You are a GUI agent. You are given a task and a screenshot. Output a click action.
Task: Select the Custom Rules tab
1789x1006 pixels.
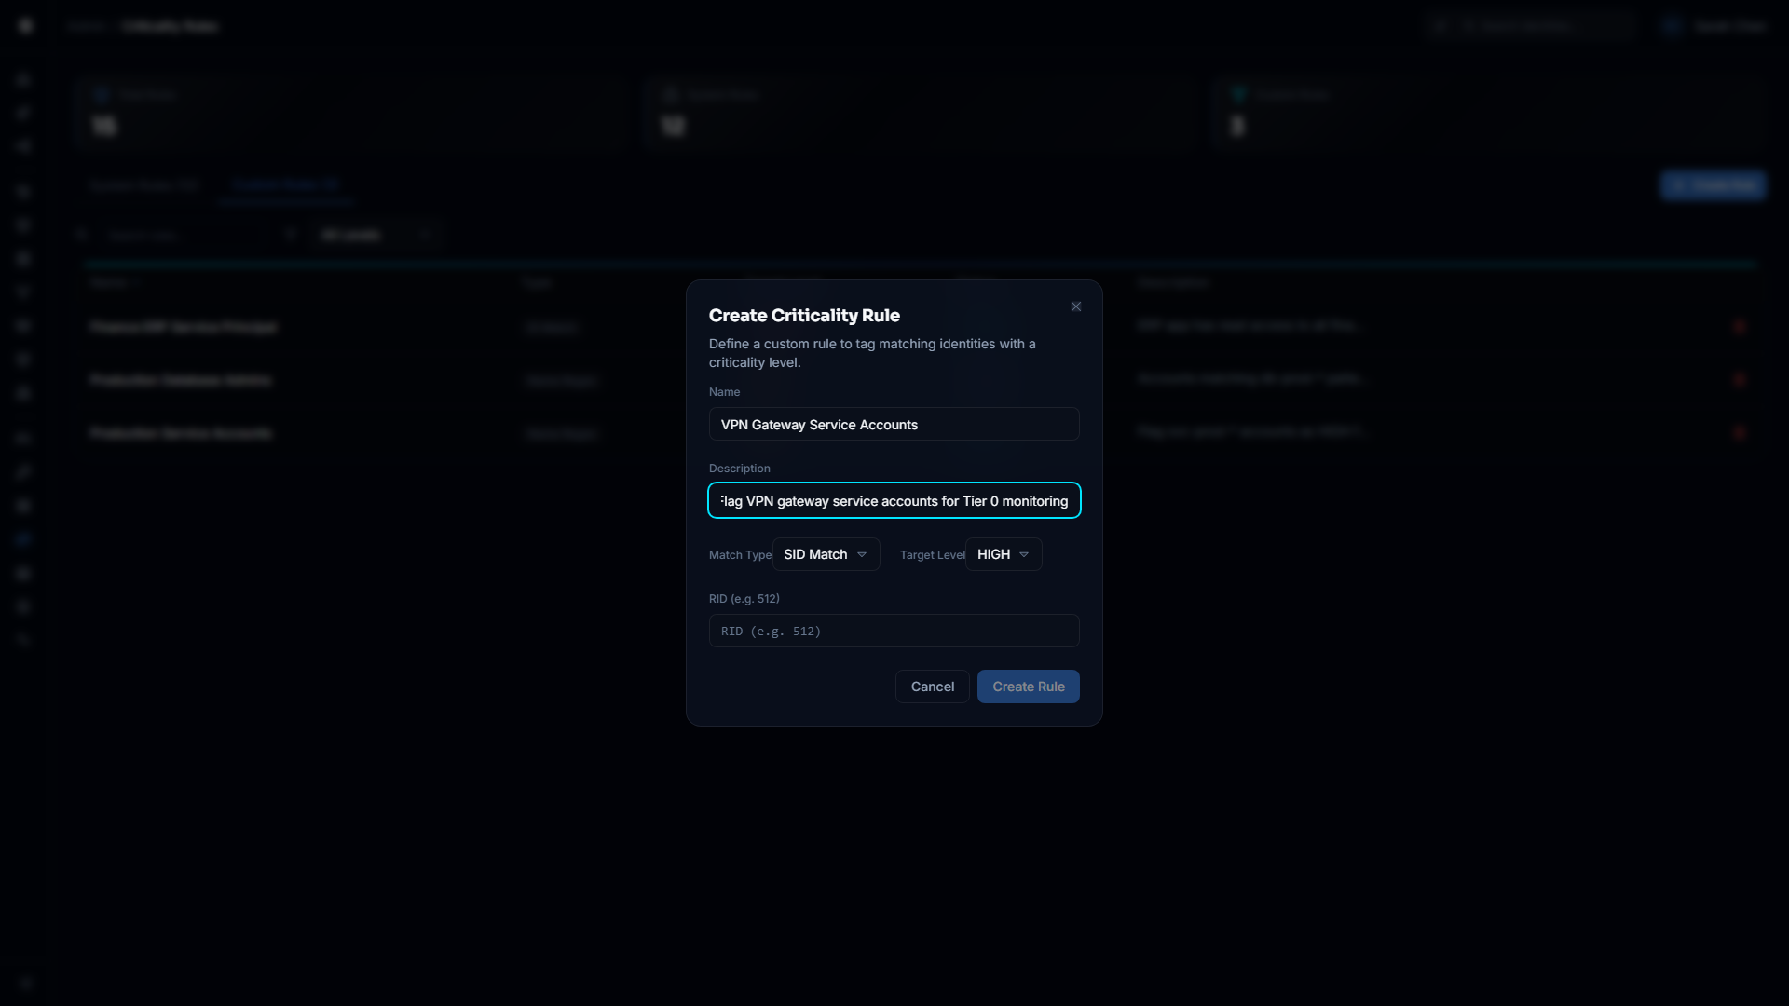click(285, 184)
